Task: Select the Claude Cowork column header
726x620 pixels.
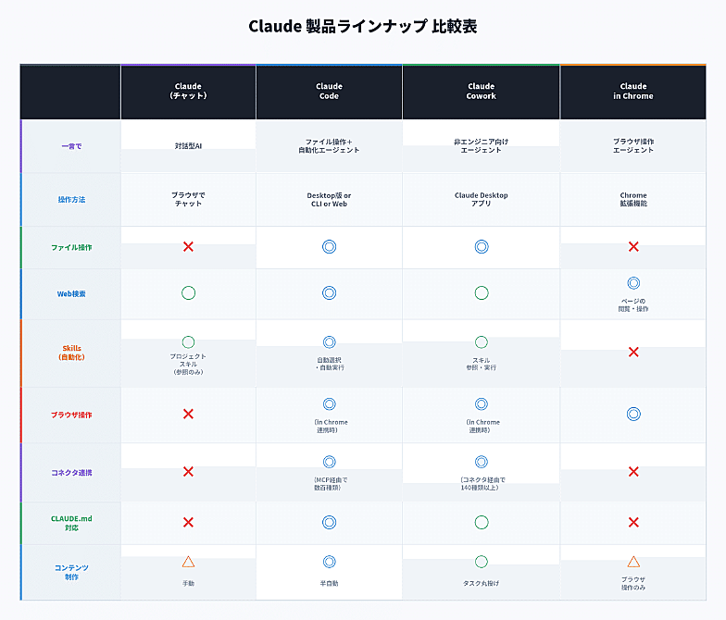Action: 482,92
